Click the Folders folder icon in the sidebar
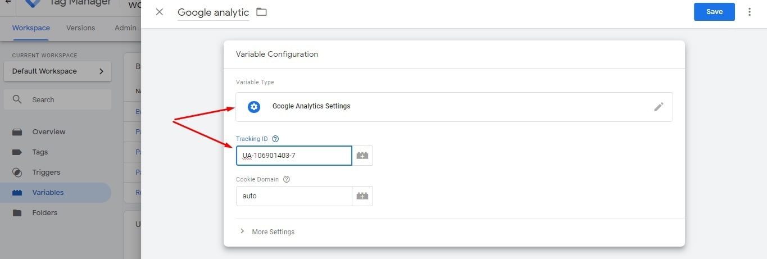767x259 pixels. pyautogui.click(x=17, y=213)
